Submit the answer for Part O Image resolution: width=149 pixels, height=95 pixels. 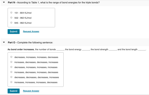pyautogui.click(x=14, y=91)
